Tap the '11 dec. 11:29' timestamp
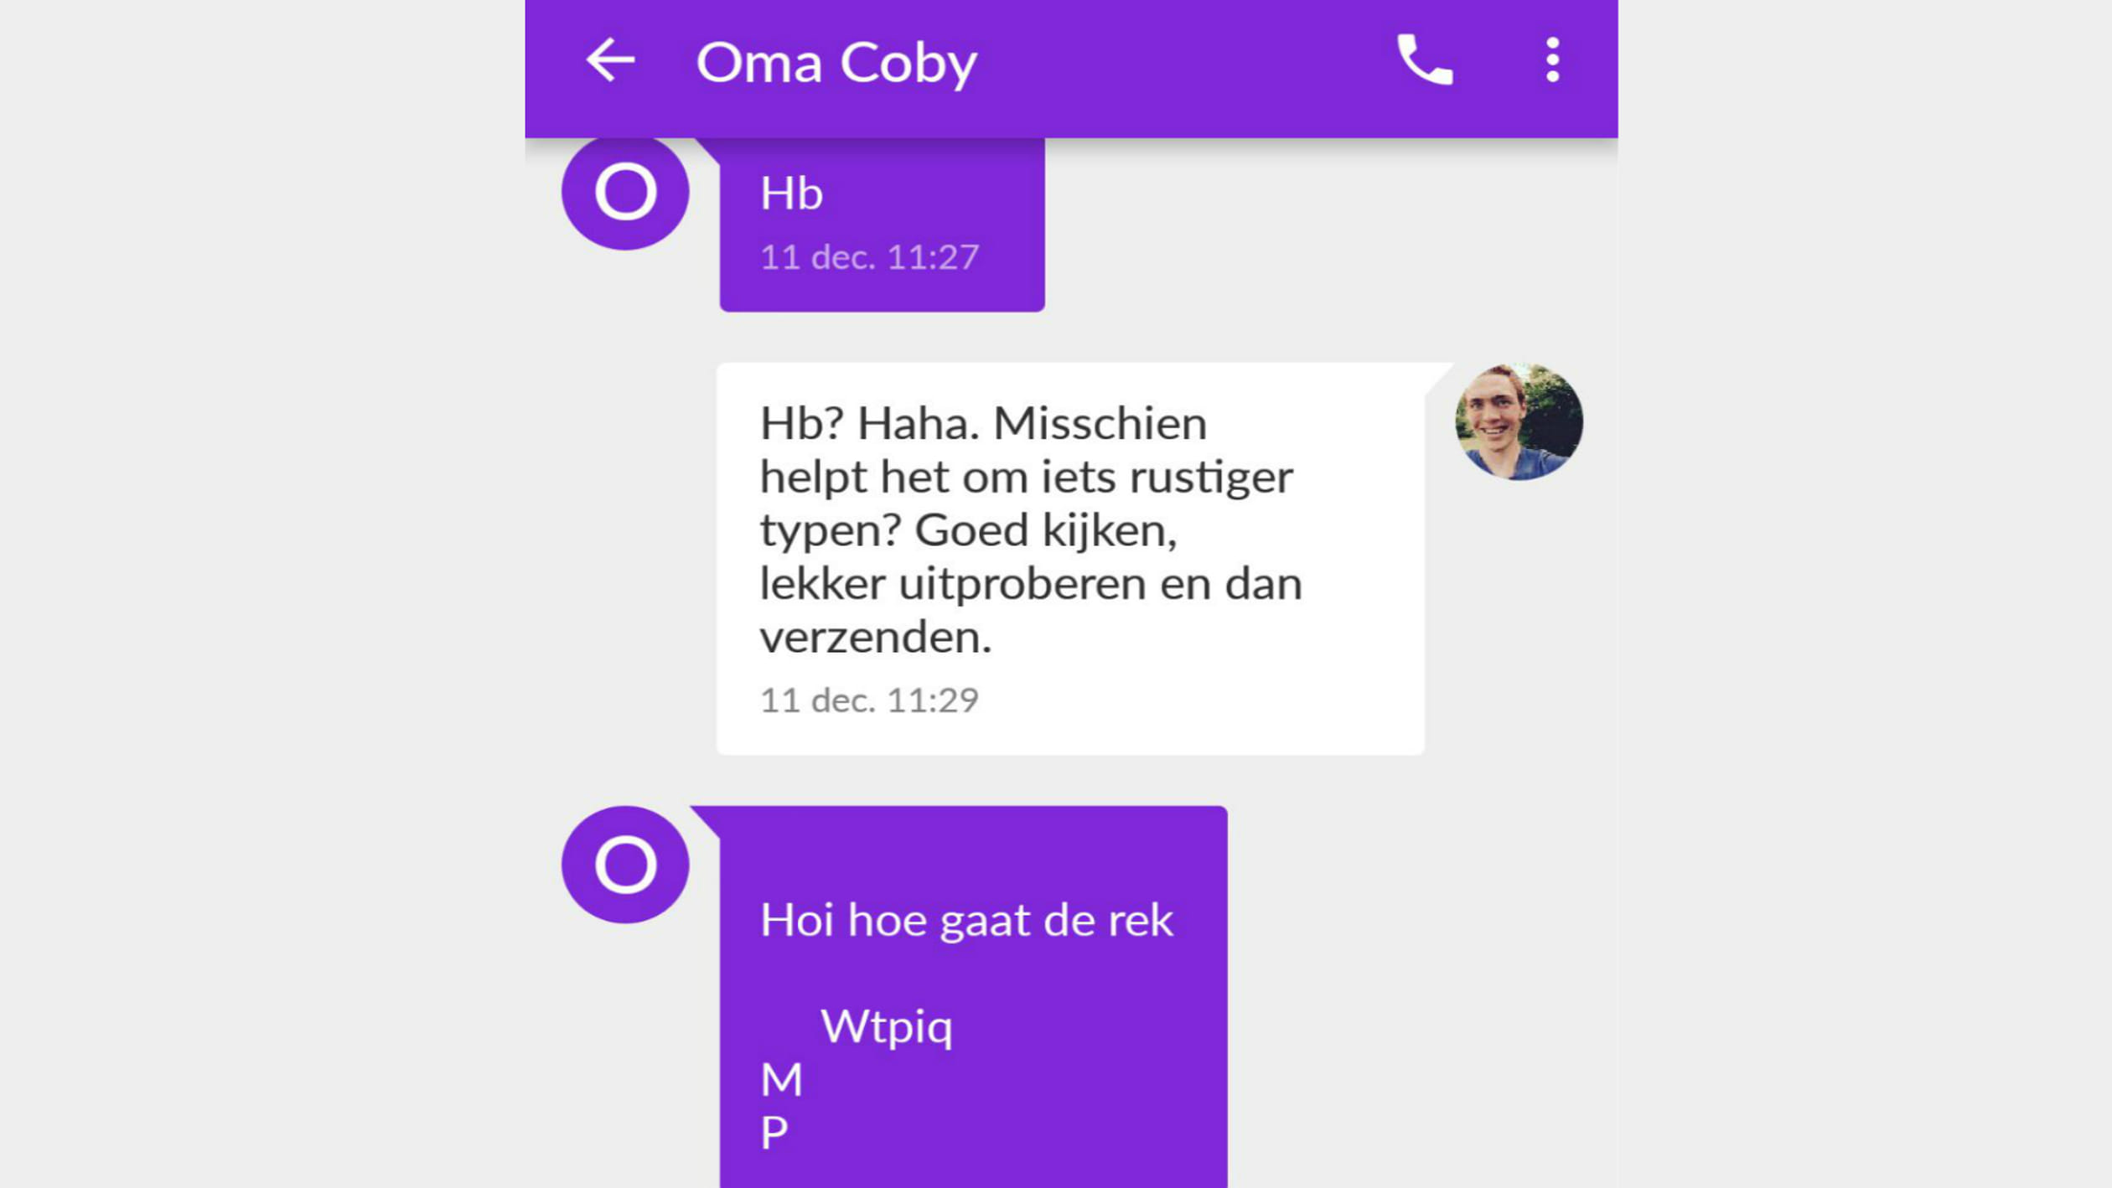The height and width of the screenshot is (1188, 2112). coord(869,700)
